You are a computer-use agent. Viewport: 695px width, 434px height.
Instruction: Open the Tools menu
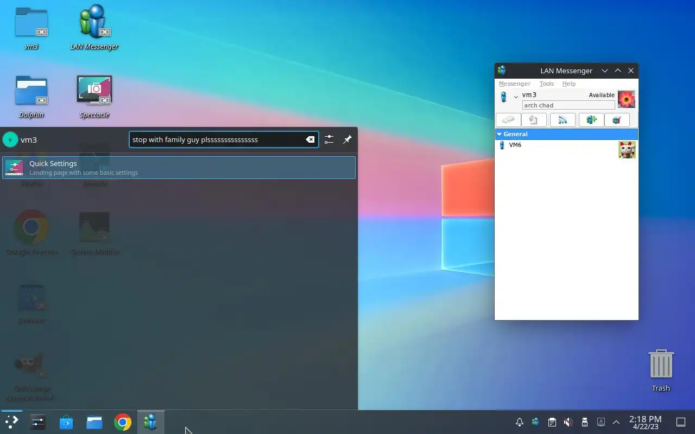click(546, 84)
